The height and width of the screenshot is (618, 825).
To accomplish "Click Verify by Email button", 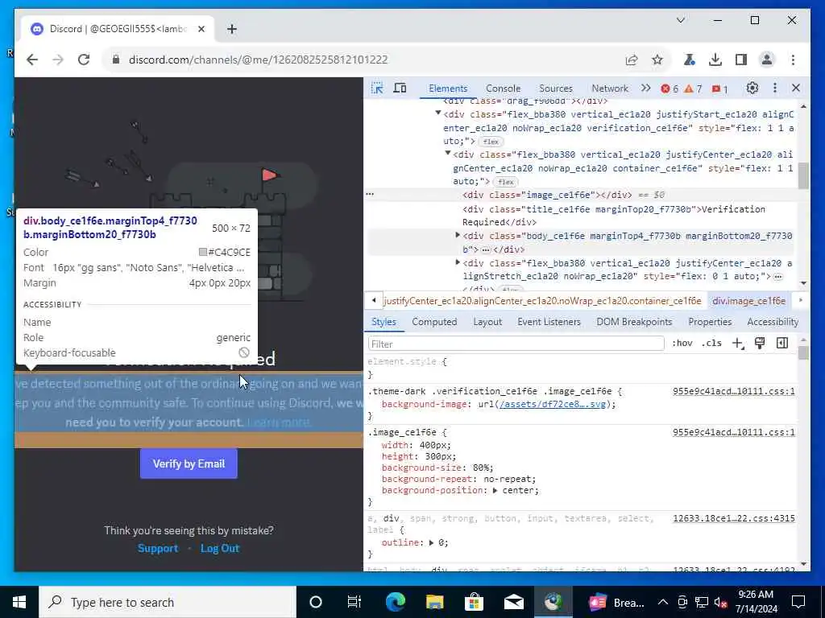I will pos(189,463).
